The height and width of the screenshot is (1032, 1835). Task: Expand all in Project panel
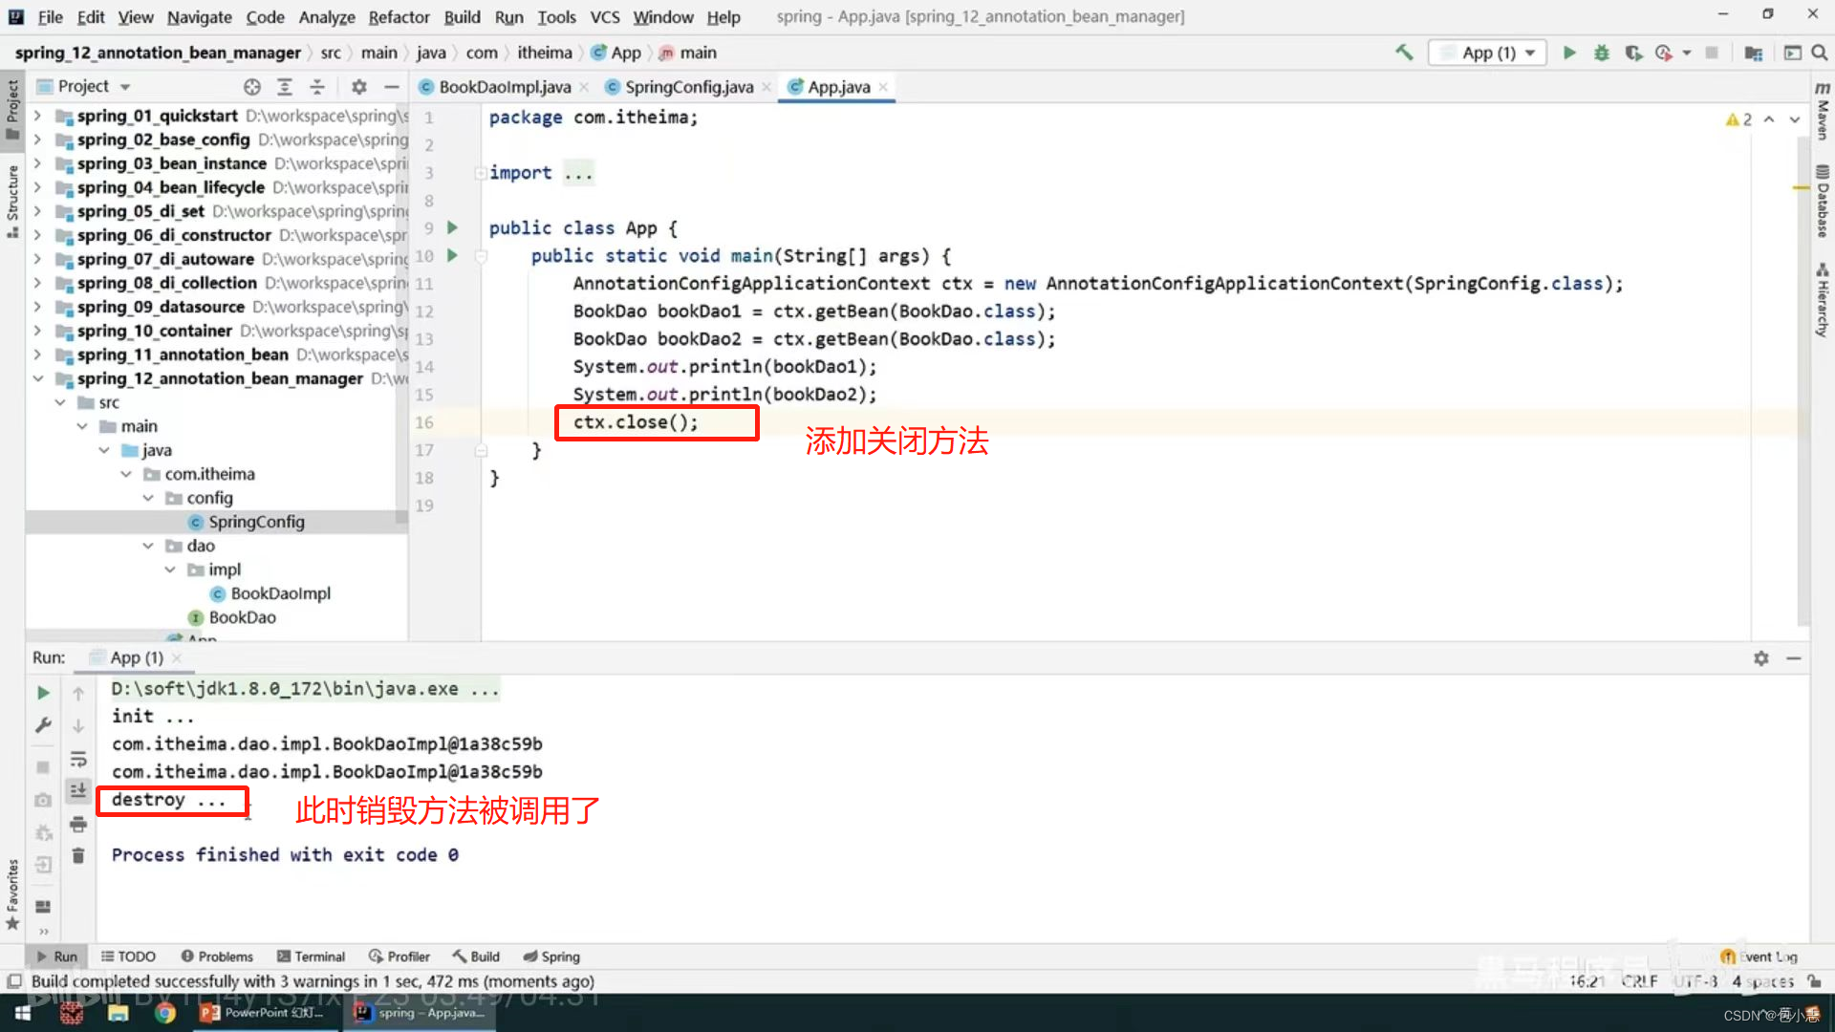tap(285, 87)
